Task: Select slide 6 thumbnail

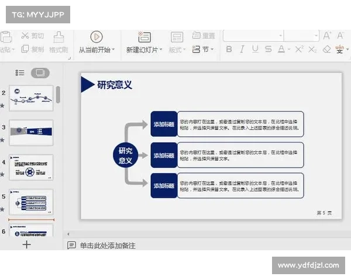Action: pos(31,230)
